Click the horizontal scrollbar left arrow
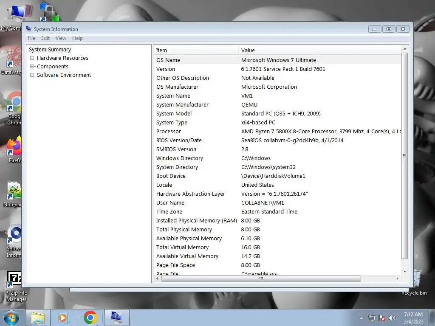 point(158,278)
